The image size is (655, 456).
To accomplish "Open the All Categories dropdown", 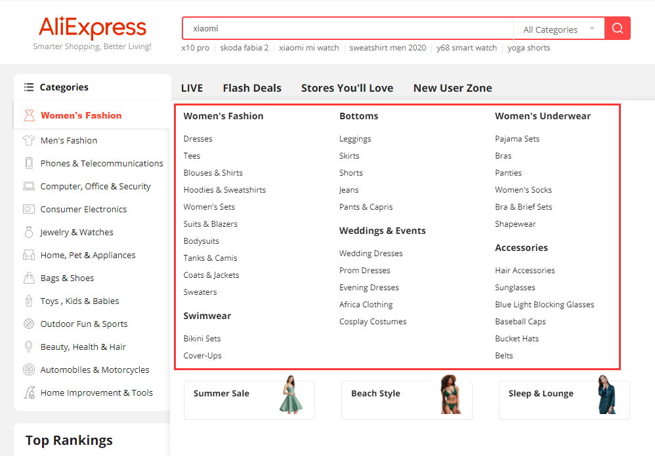I will point(559,29).
